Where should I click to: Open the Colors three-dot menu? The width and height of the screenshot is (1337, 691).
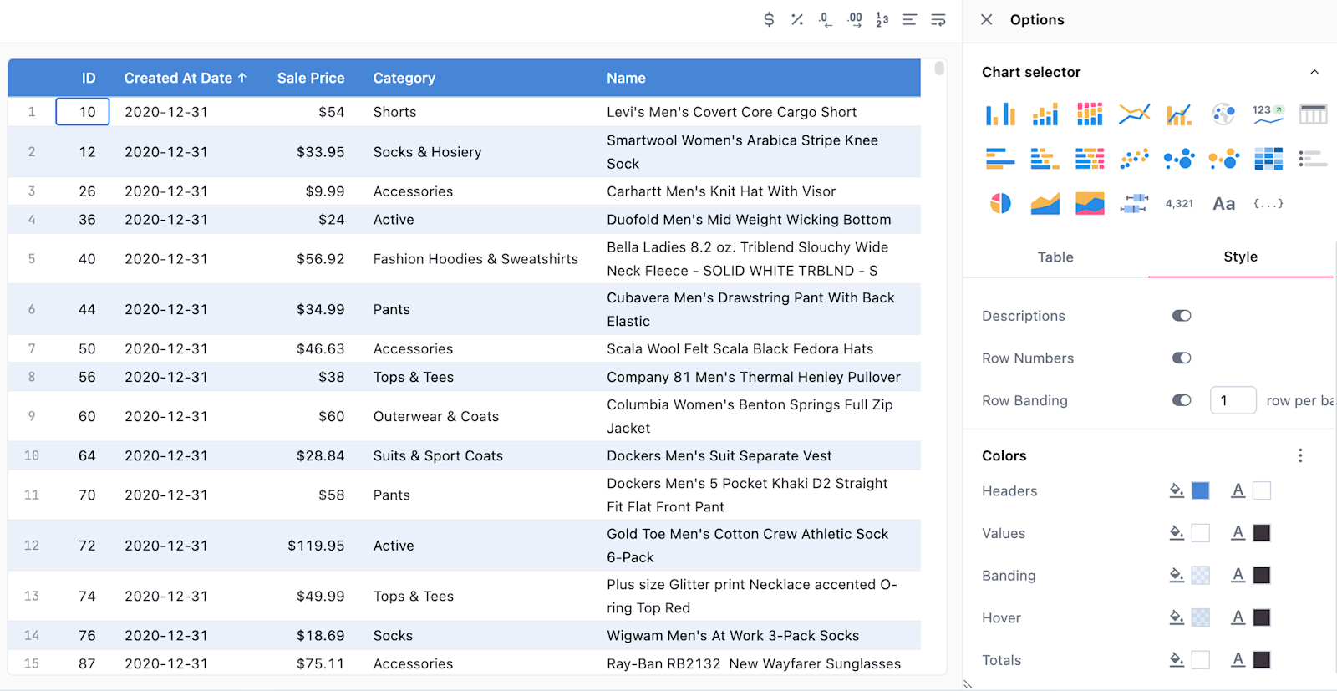click(x=1299, y=455)
